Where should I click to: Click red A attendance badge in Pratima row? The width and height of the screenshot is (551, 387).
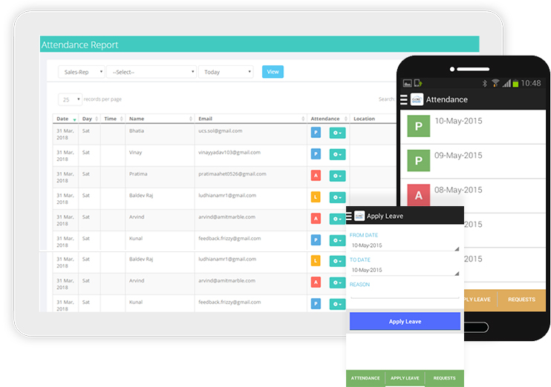316,175
